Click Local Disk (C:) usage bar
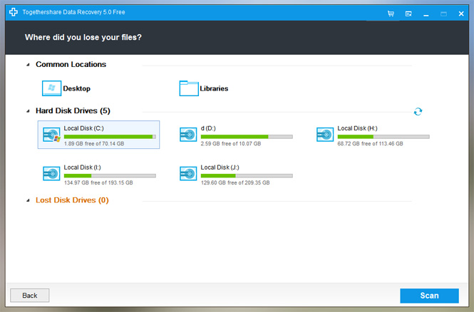This screenshot has height=312, width=474. pyautogui.click(x=110, y=137)
